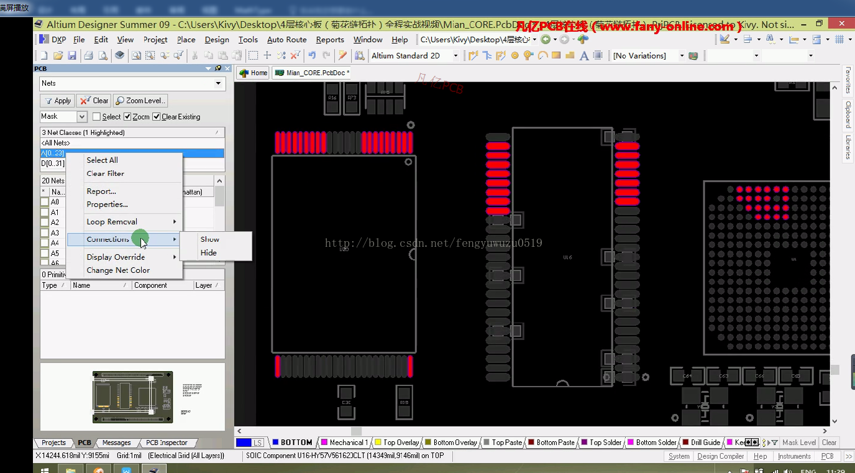Image resolution: width=855 pixels, height=473 pixels.
Task: Click Zoom to fit document icon
Action: 136,55
